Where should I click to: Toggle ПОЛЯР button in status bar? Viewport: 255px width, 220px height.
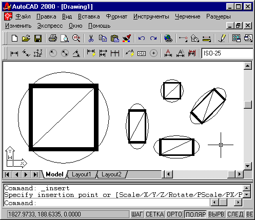pyautogui.click(x=195, y=214)
